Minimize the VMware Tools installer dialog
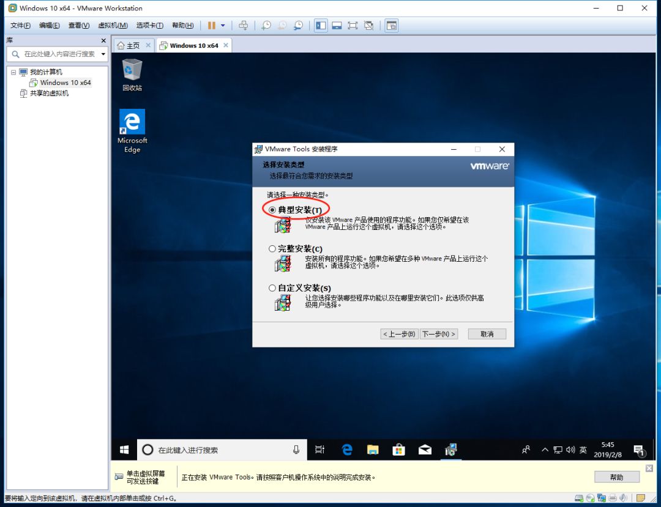Screen dimensions: 661x507 [x=454, y=149]
